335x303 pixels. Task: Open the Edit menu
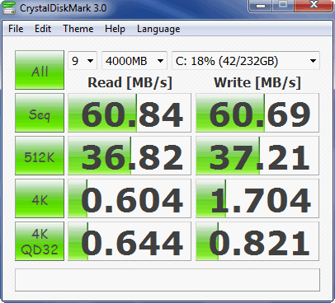[x=43, y=29]
